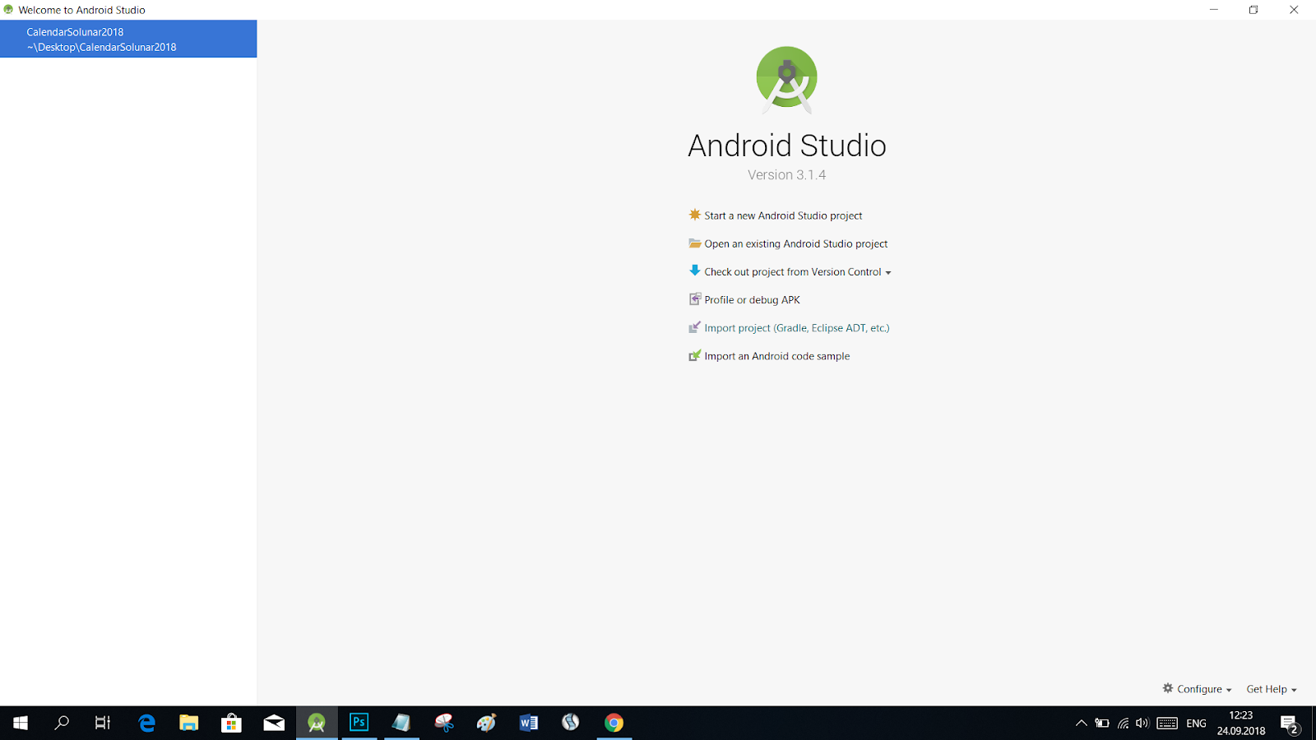Show hidden system tray icons
Screen dimensions: 1316x740
1082,724
